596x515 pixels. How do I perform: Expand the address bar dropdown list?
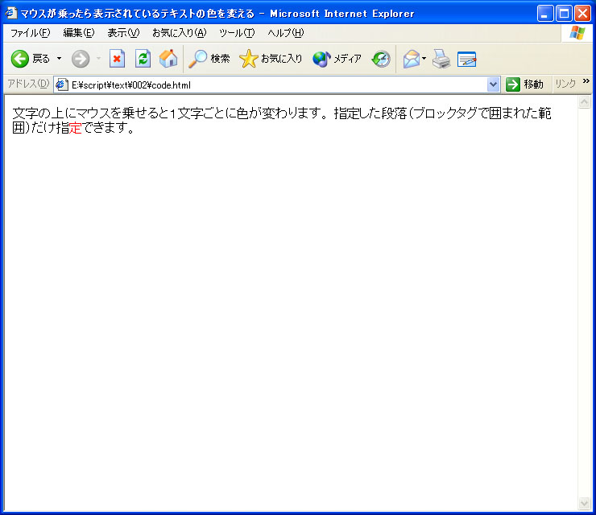click(x=493, y=84)
